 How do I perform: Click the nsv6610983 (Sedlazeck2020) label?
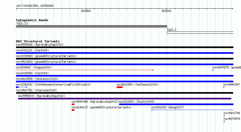click(x=138, y=84)
